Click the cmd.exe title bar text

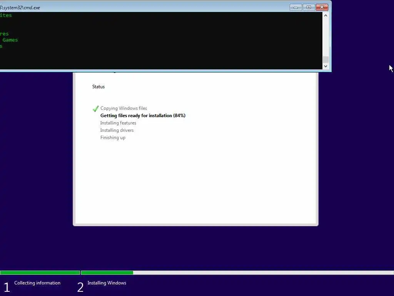(20, 8)
